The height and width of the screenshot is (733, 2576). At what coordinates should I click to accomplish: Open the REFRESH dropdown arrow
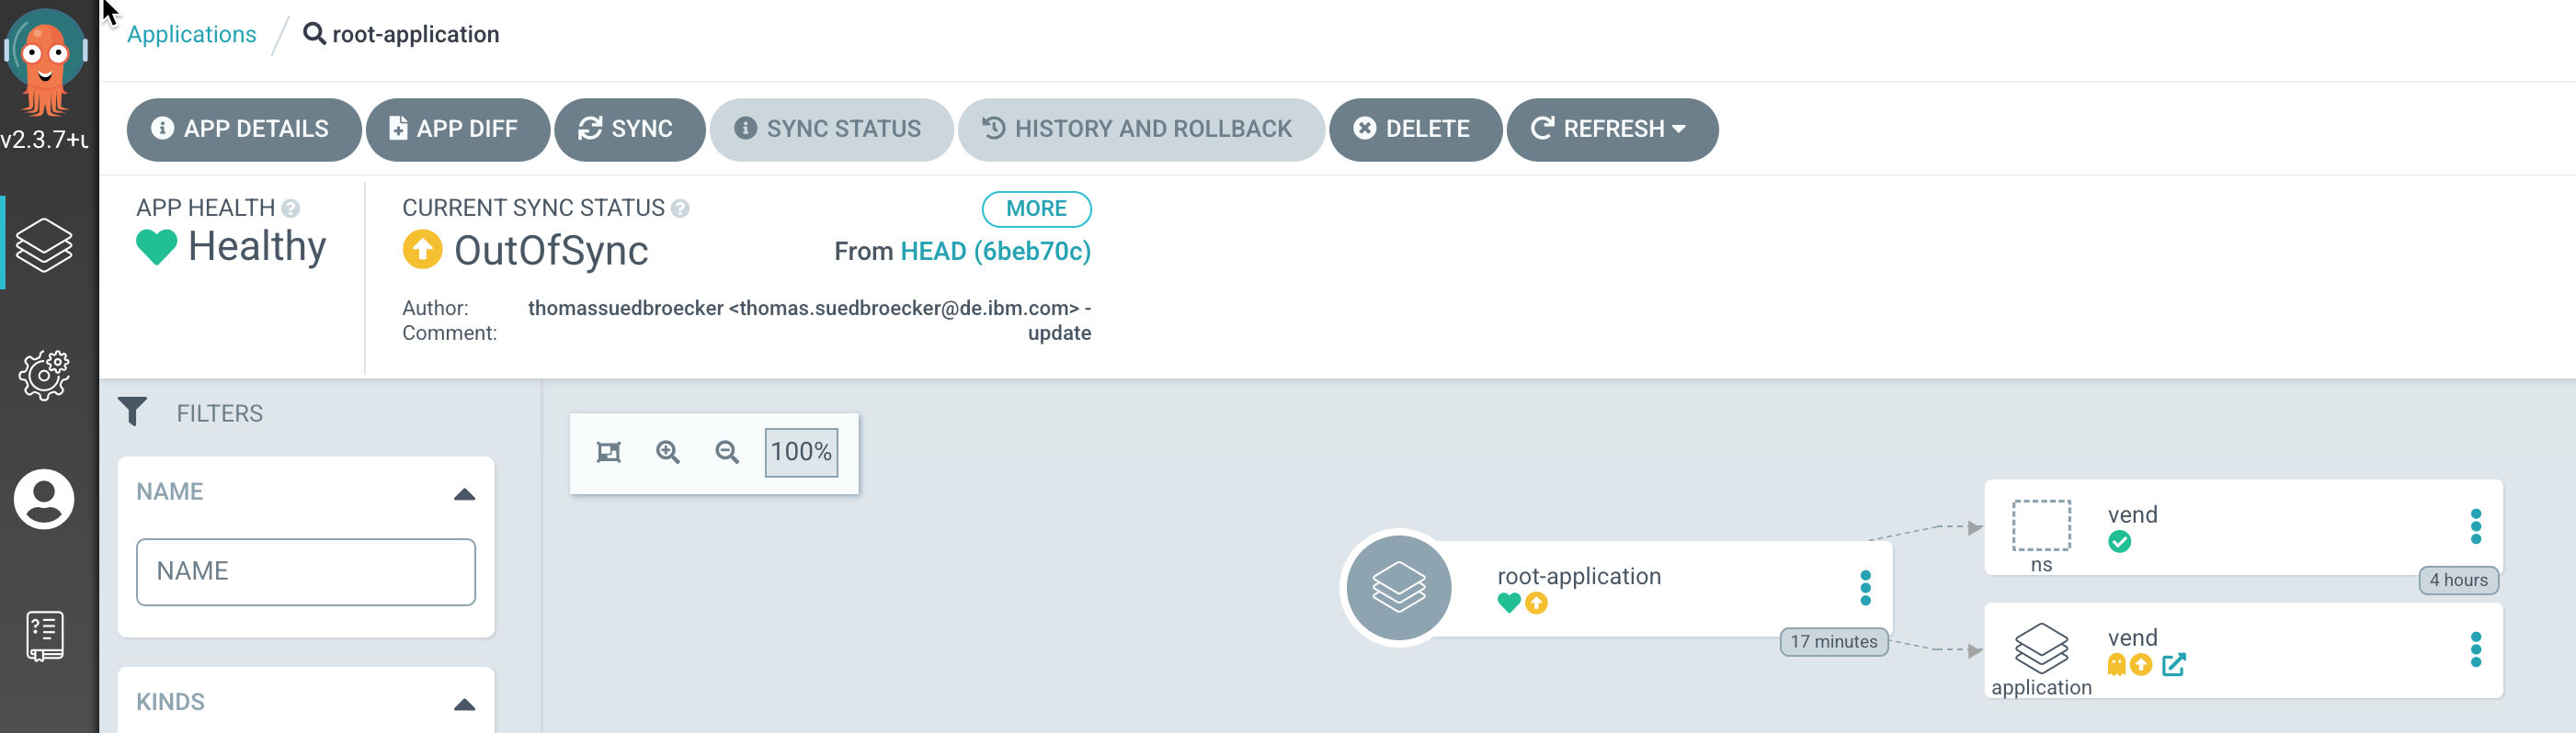[x=1681, y=129]
